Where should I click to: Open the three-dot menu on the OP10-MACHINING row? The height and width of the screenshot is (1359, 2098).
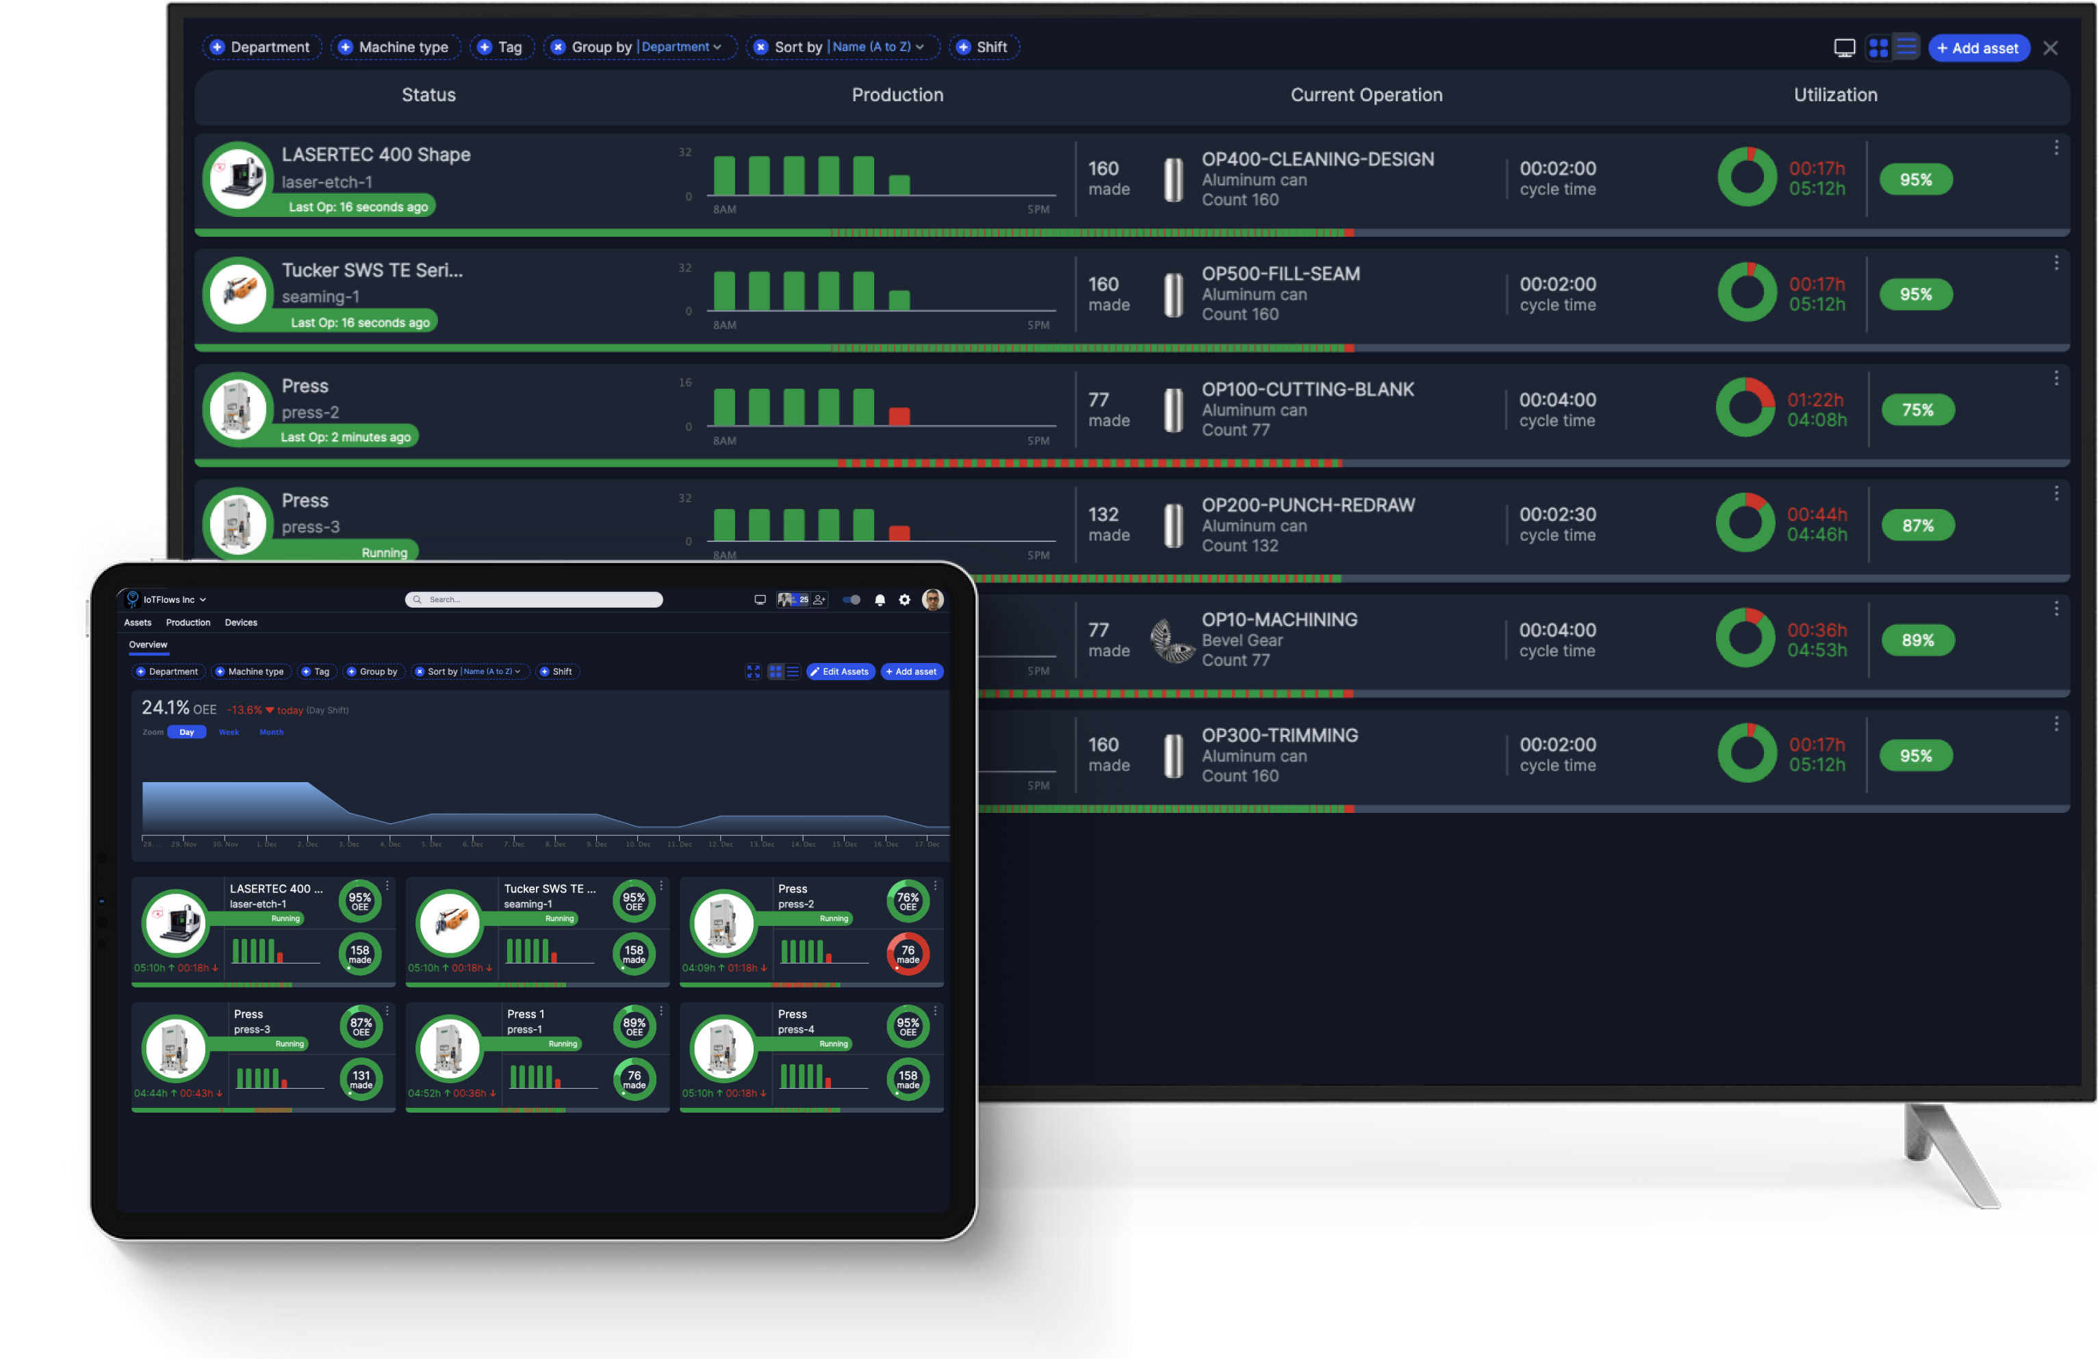point(2056,609)
